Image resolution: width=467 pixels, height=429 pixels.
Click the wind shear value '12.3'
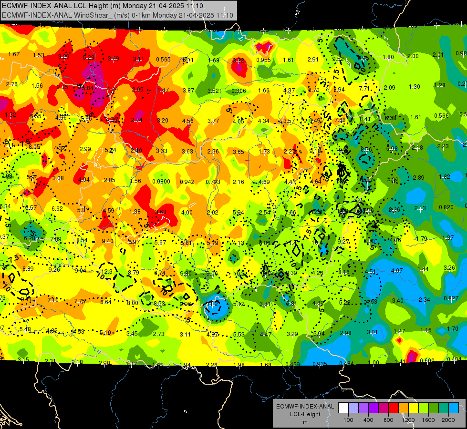pyautogui.click(x=107, y=272)
